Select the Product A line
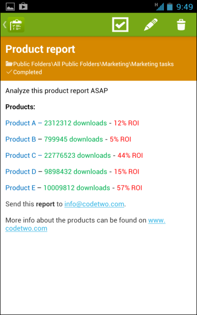The height and width of the screenshot is (315, 197). coord(72,123)
